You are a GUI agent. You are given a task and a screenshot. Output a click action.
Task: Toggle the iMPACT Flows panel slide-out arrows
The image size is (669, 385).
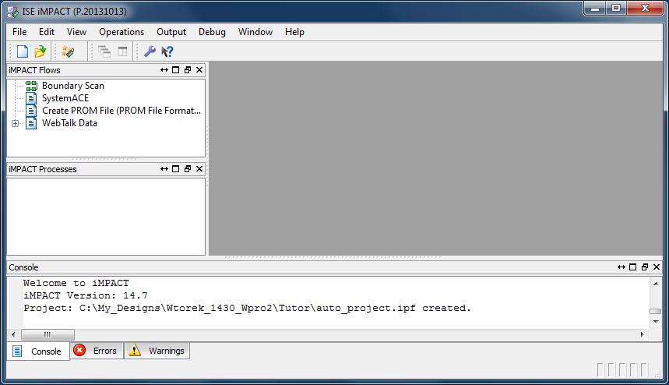pos(164,70)
